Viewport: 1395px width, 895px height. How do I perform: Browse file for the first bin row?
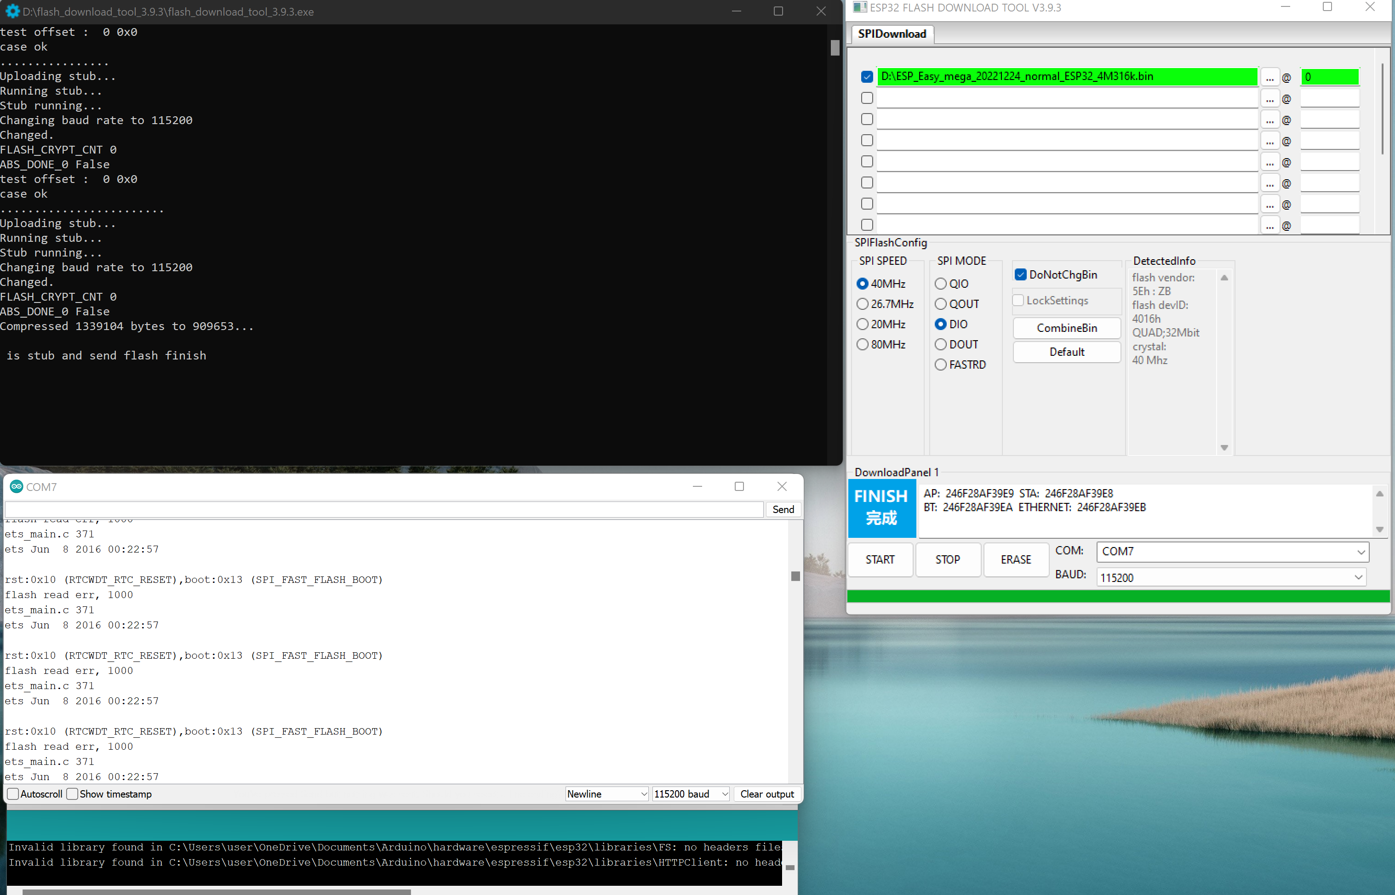pyautogui.click(x=1269, y=77)
